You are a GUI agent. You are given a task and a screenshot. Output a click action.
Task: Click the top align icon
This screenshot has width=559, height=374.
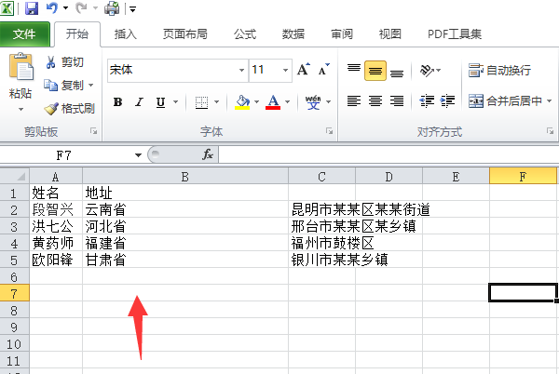point(354,70)
